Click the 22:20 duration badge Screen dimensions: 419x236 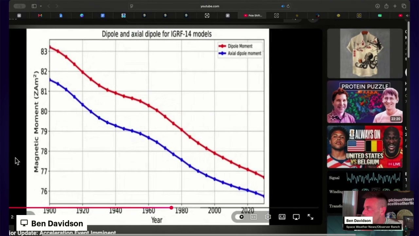coord(395,119)
